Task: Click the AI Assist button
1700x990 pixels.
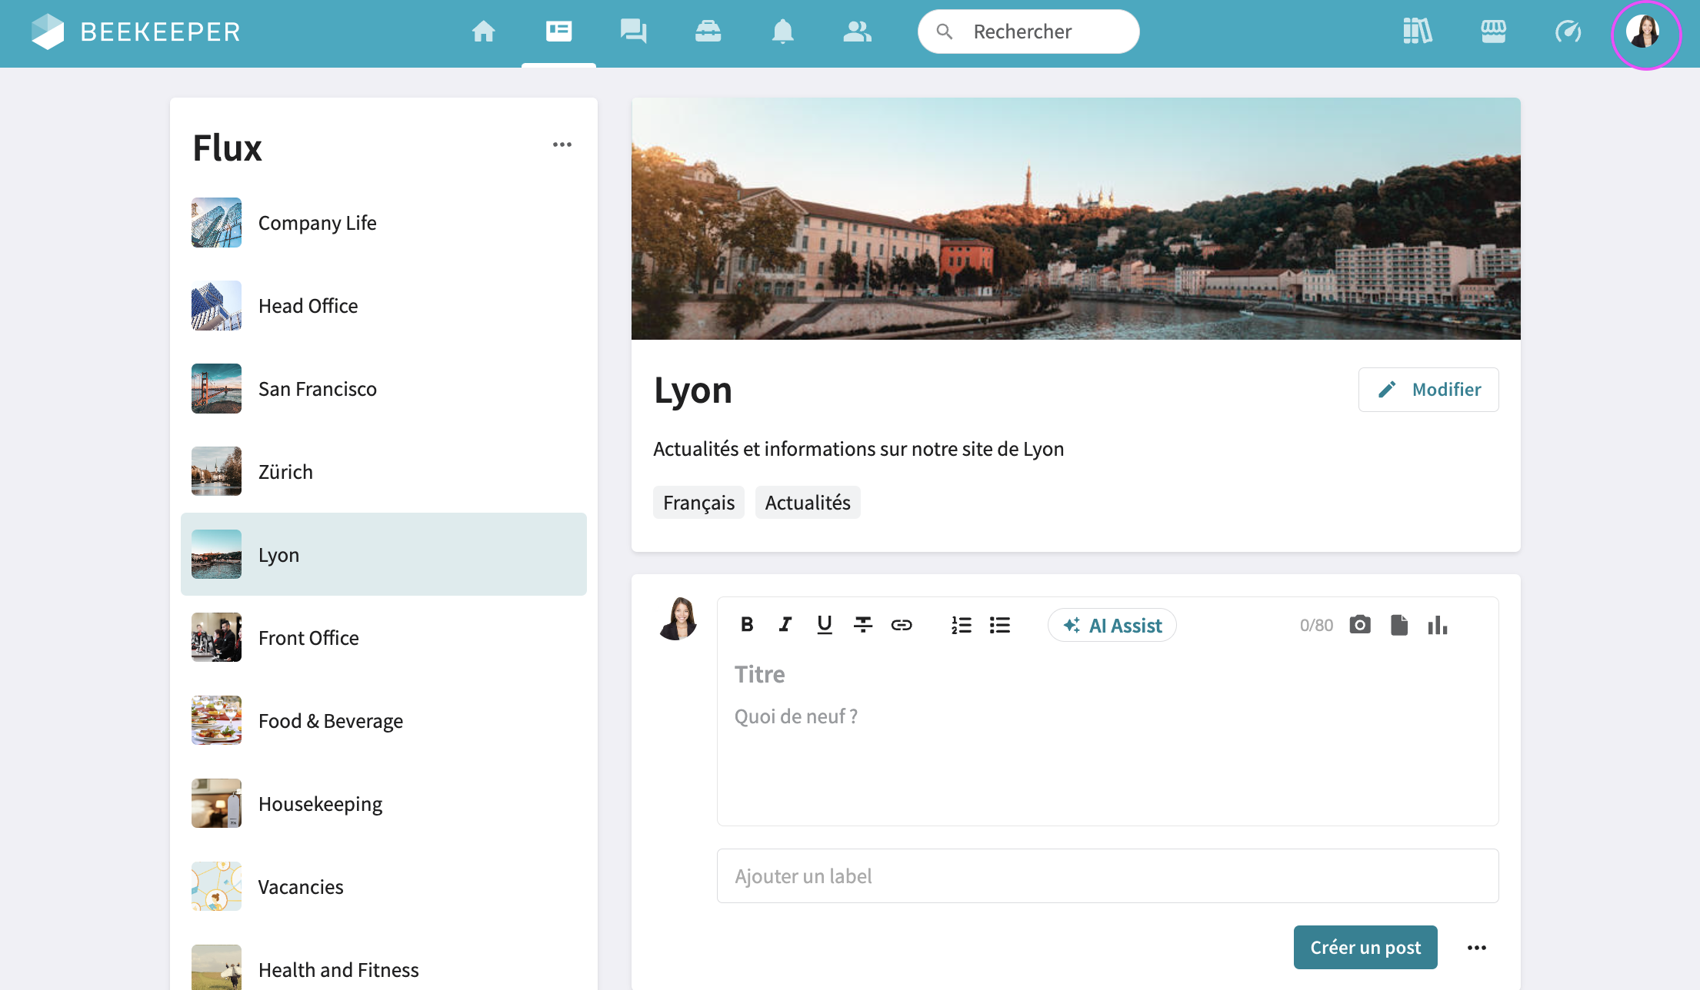Action: click(x=1112, y=626)
